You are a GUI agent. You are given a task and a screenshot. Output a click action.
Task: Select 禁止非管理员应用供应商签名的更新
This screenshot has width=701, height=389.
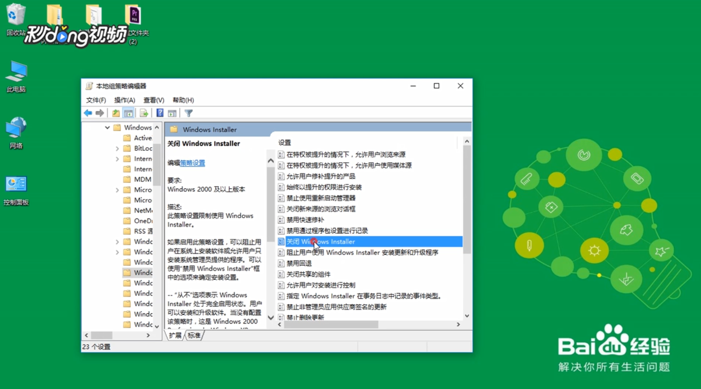point(336,307)
